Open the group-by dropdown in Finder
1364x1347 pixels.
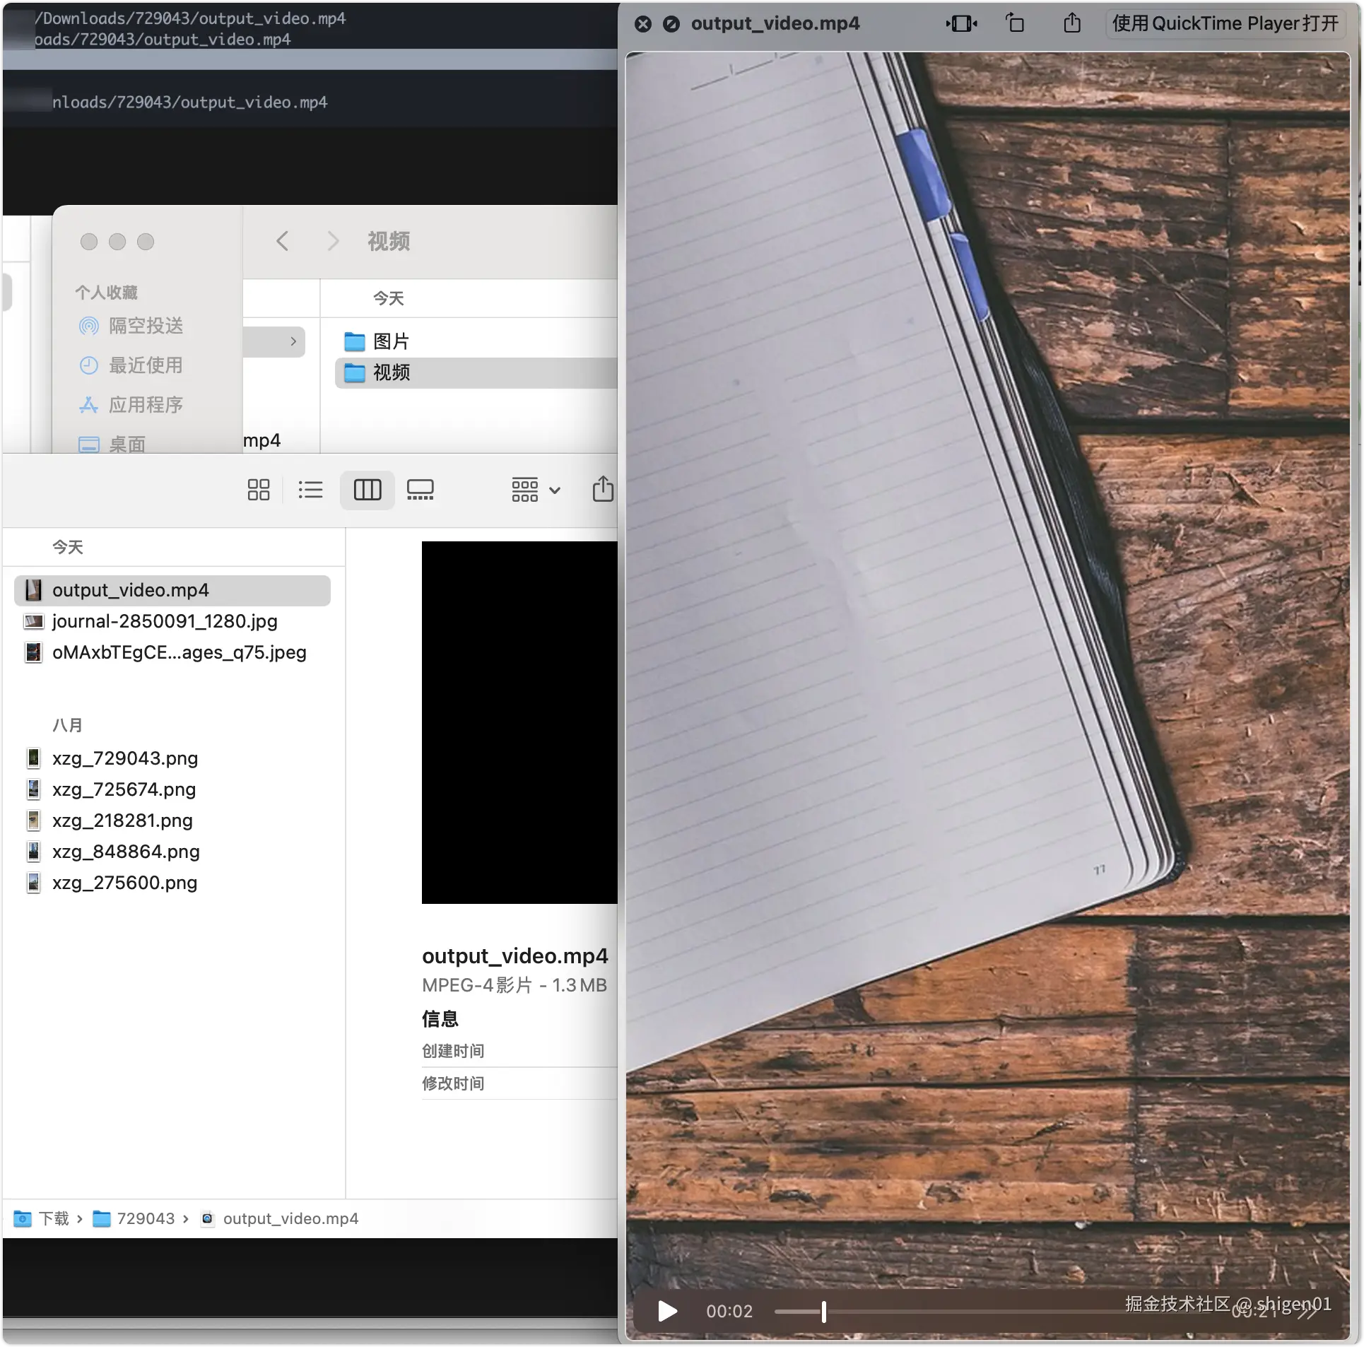point(536,490)
